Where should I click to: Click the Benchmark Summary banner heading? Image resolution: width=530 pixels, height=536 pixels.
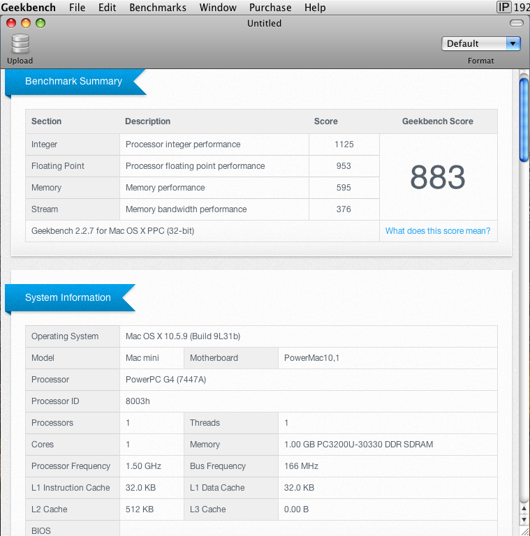(x=73, y=81)
